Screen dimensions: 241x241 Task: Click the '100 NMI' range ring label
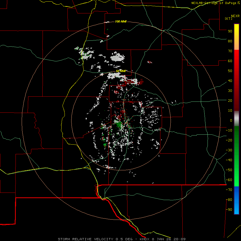tap(121, 21)
